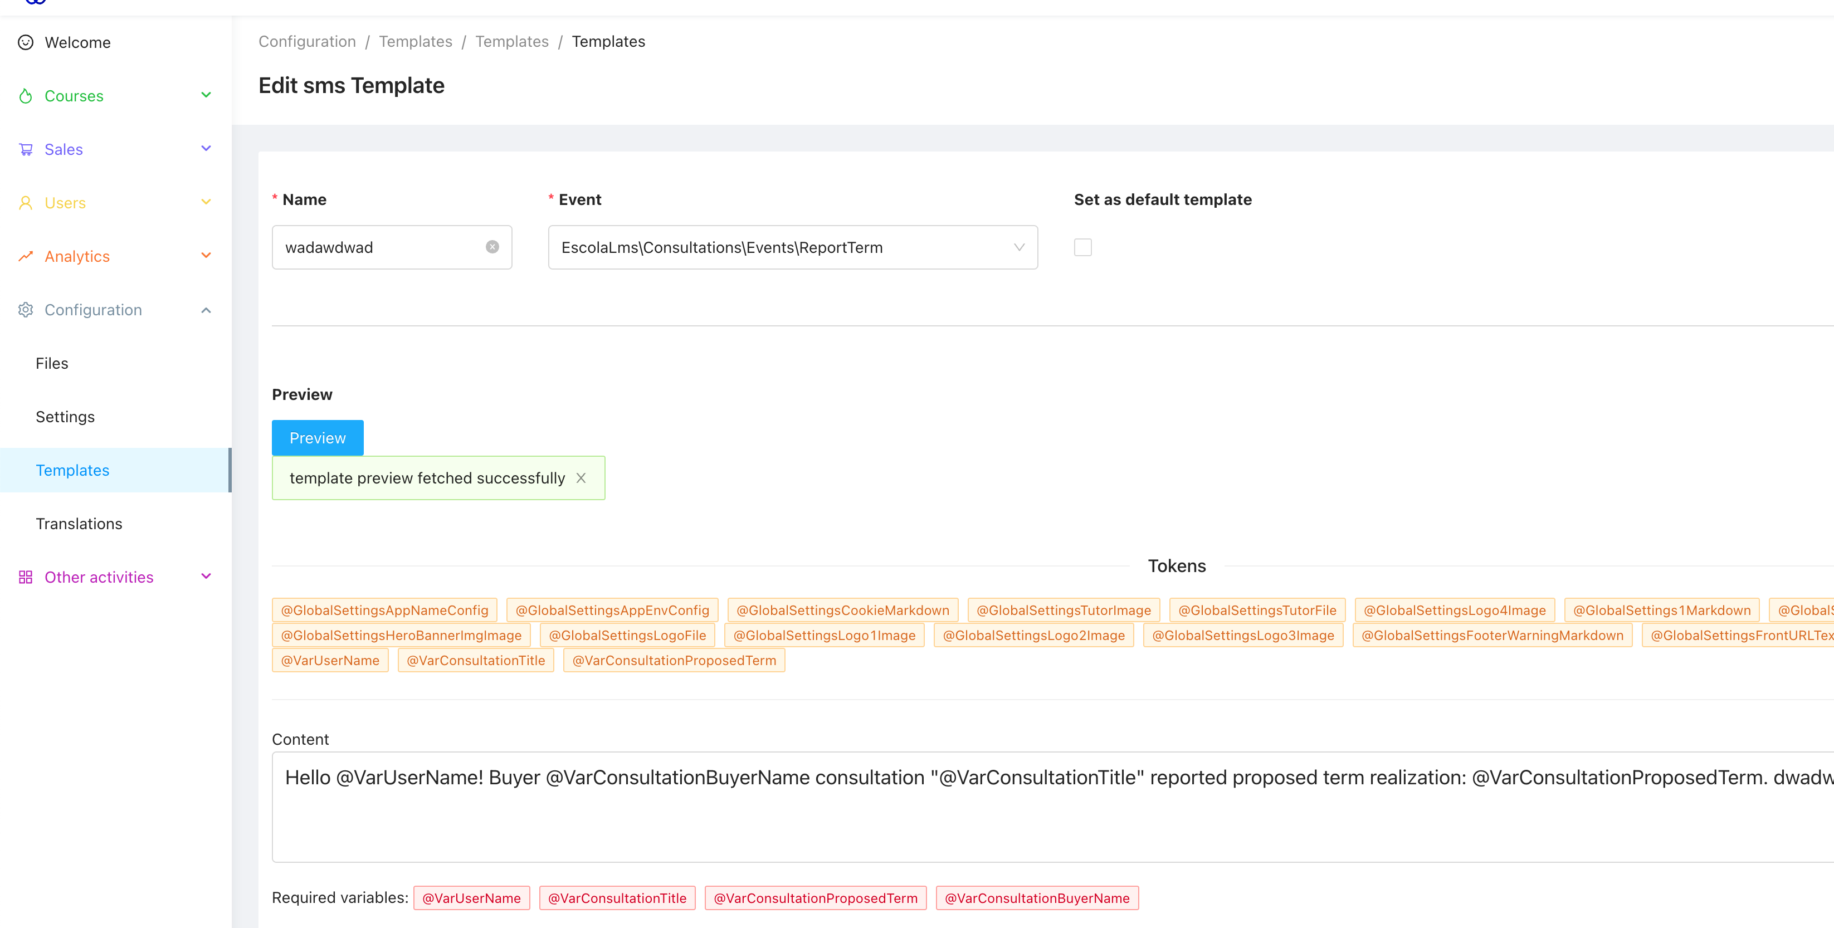Click the Sales shopping cart icon
The image size is (1834, 928).
coord(26,149)
